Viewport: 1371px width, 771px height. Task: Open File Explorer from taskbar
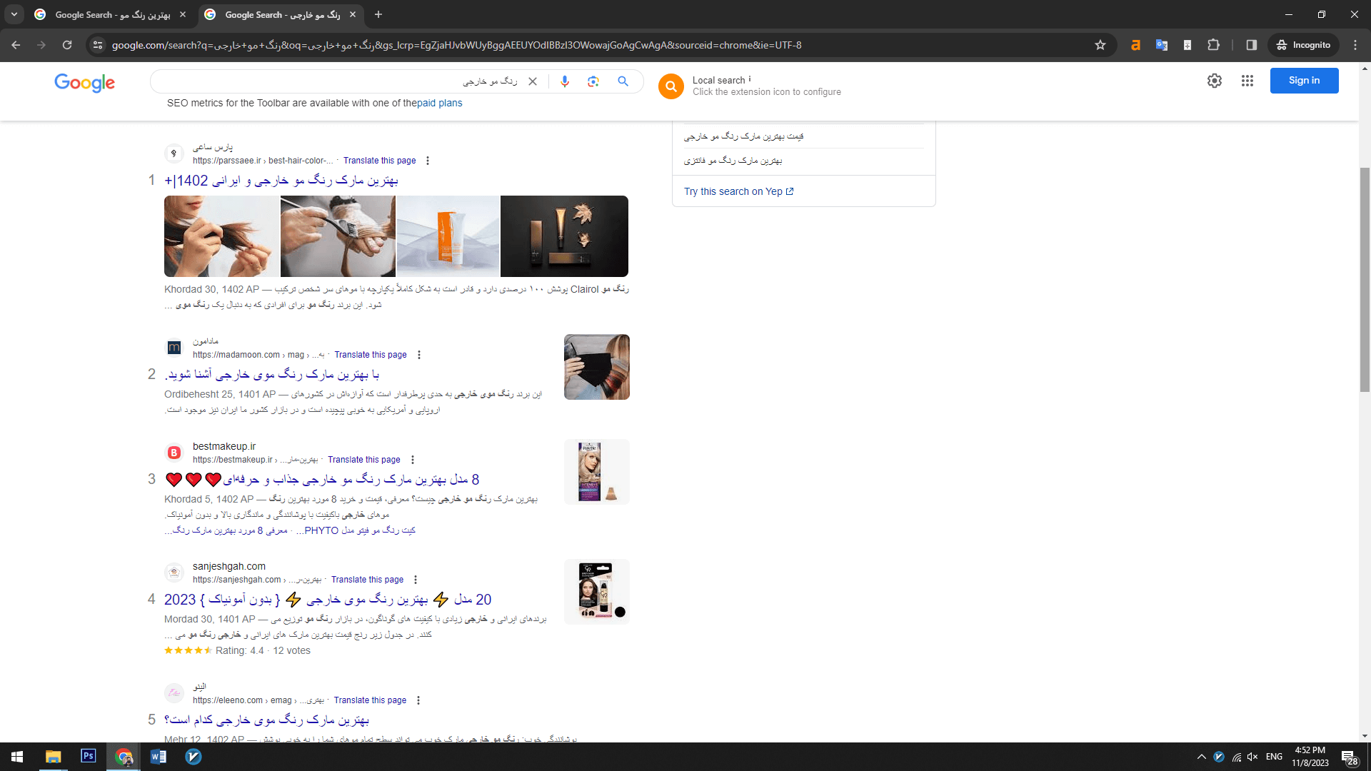[x=54, y=757]
